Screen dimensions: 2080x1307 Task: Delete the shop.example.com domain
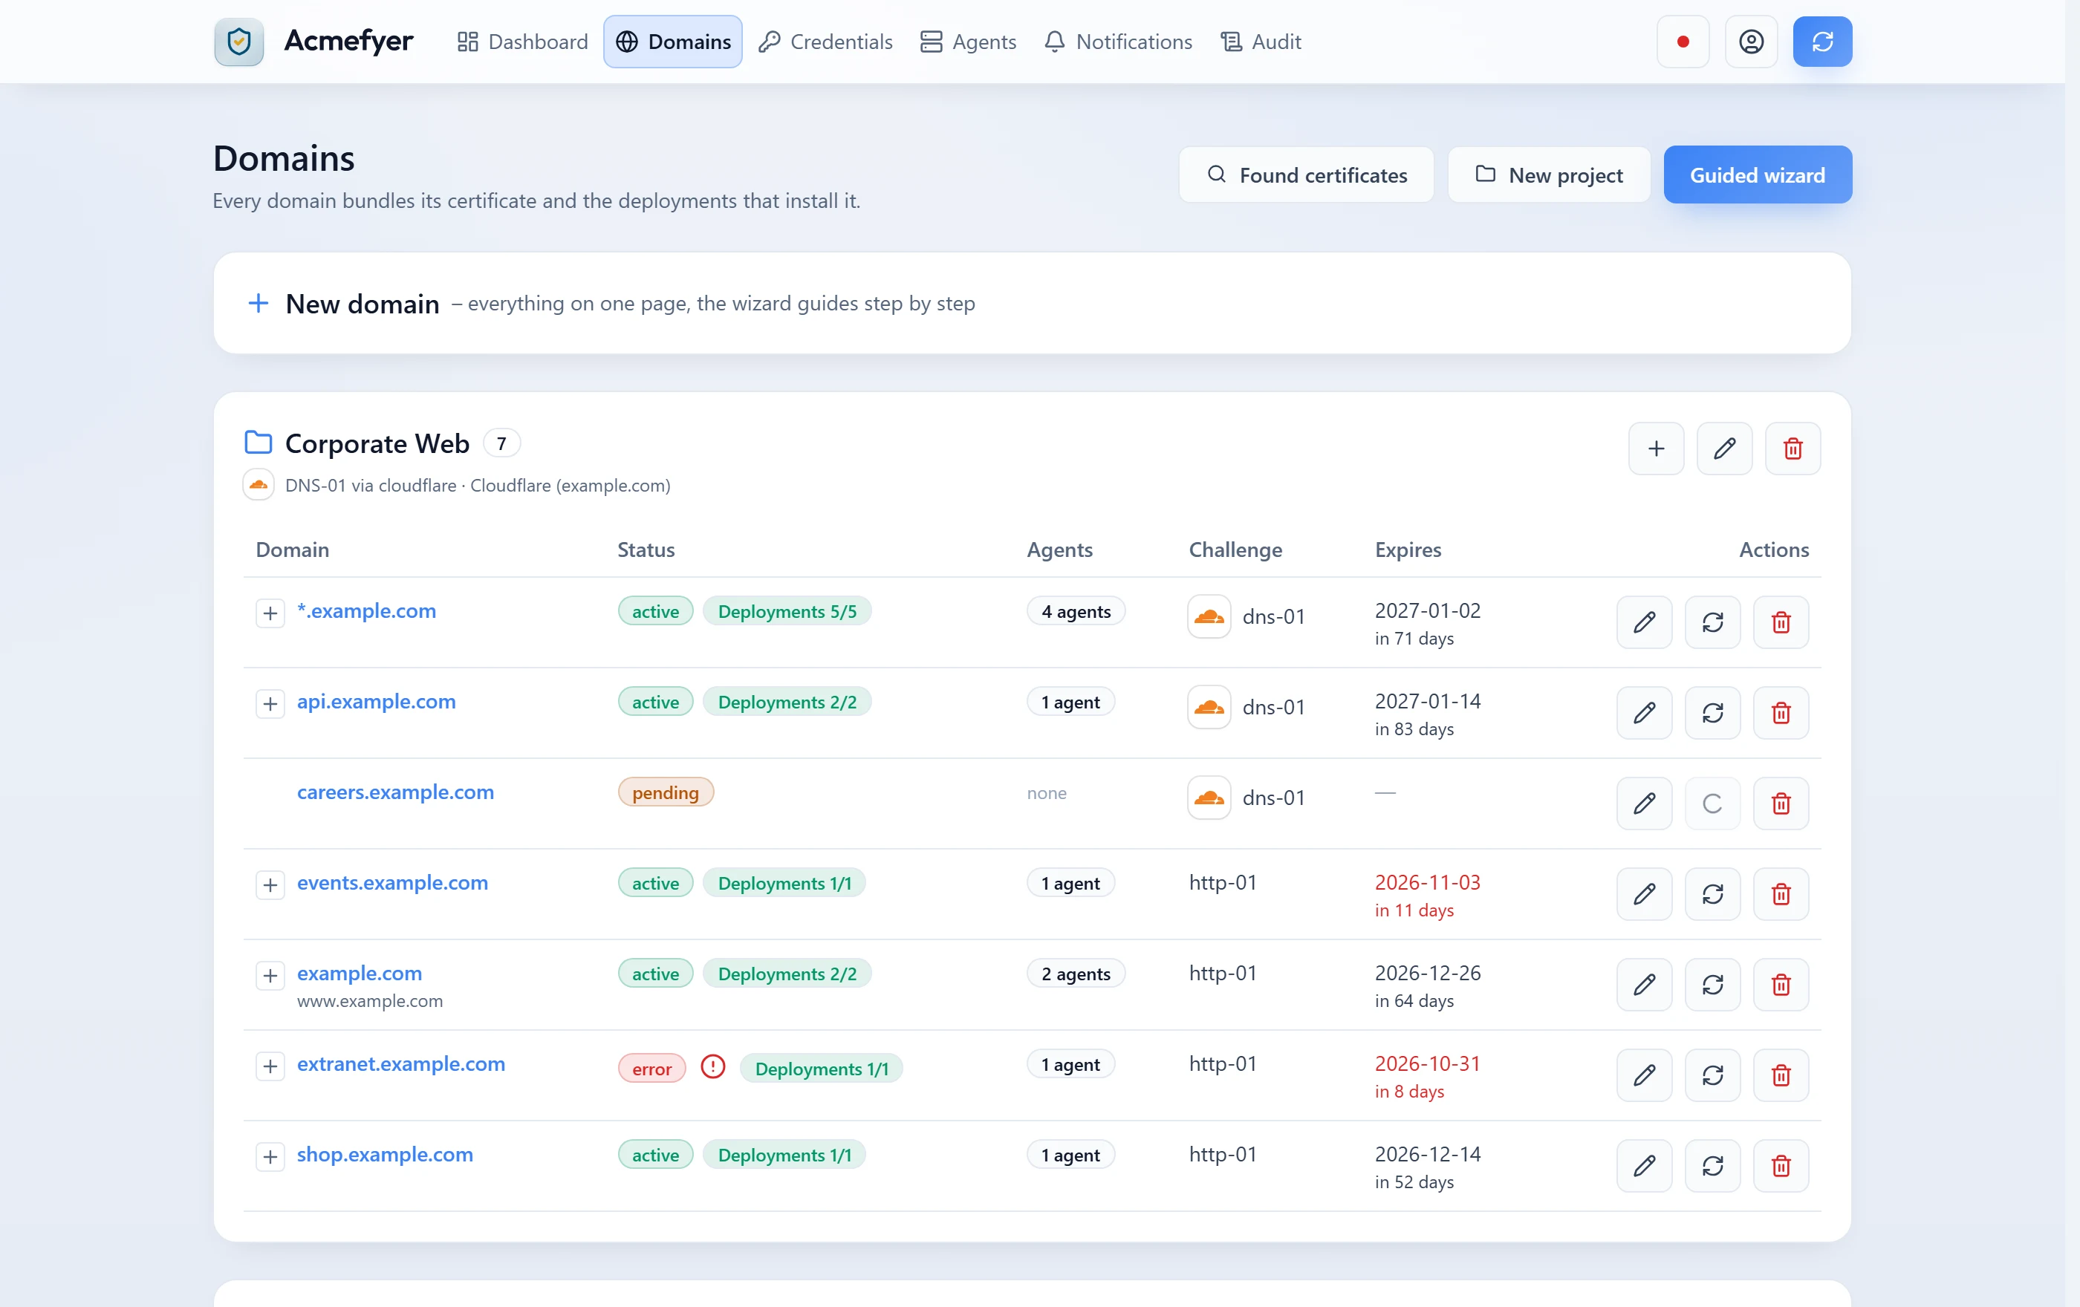coord(1781,1165)
